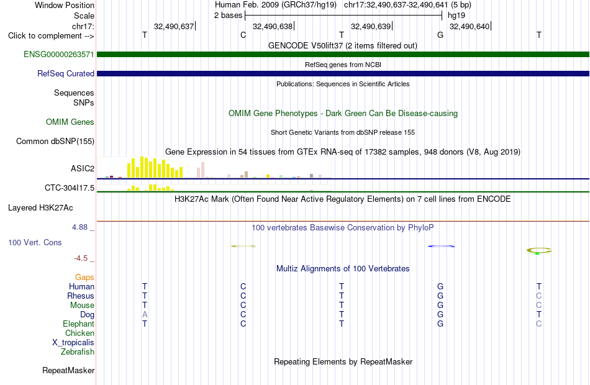
Task: Click the 'X_tropicalis' species label
Action: 73,343
